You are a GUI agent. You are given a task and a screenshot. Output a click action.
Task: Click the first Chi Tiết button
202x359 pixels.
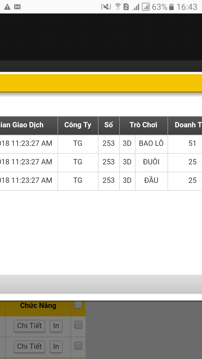pos(29,326)
